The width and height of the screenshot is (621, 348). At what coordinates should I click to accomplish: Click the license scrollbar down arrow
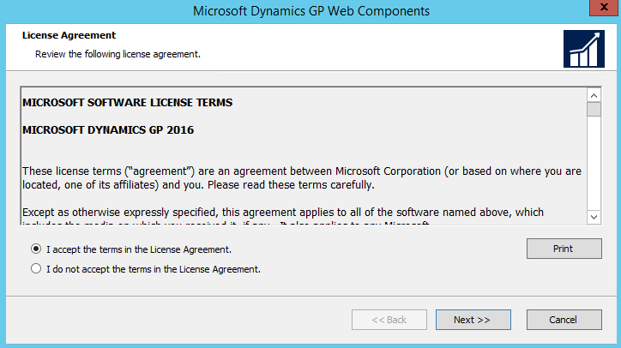pos(594,218)
